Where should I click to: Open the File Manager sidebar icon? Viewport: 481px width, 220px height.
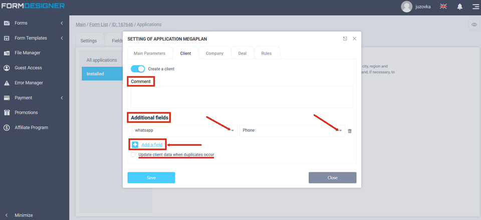pos(7,53)
